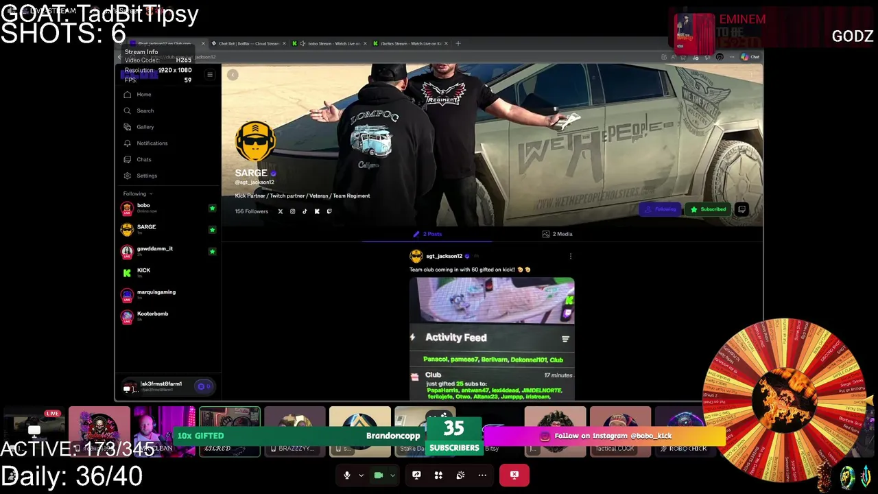Viewport: 878px width, 494px height.
Task: Open SARGE's X profile link icon
Action: [x=280, y=211]
